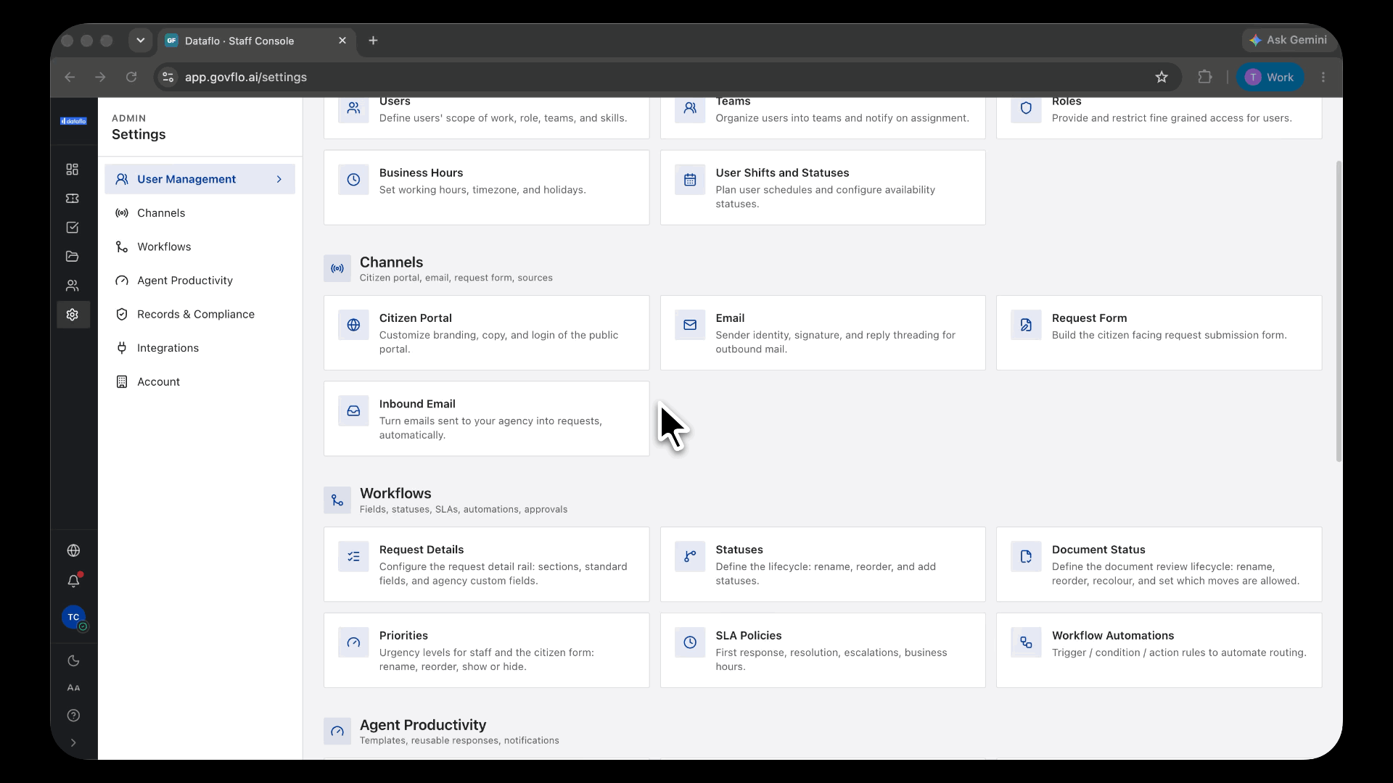Open a new browser tab
This screenshot has width=1393, height=783.
point(373,41)
